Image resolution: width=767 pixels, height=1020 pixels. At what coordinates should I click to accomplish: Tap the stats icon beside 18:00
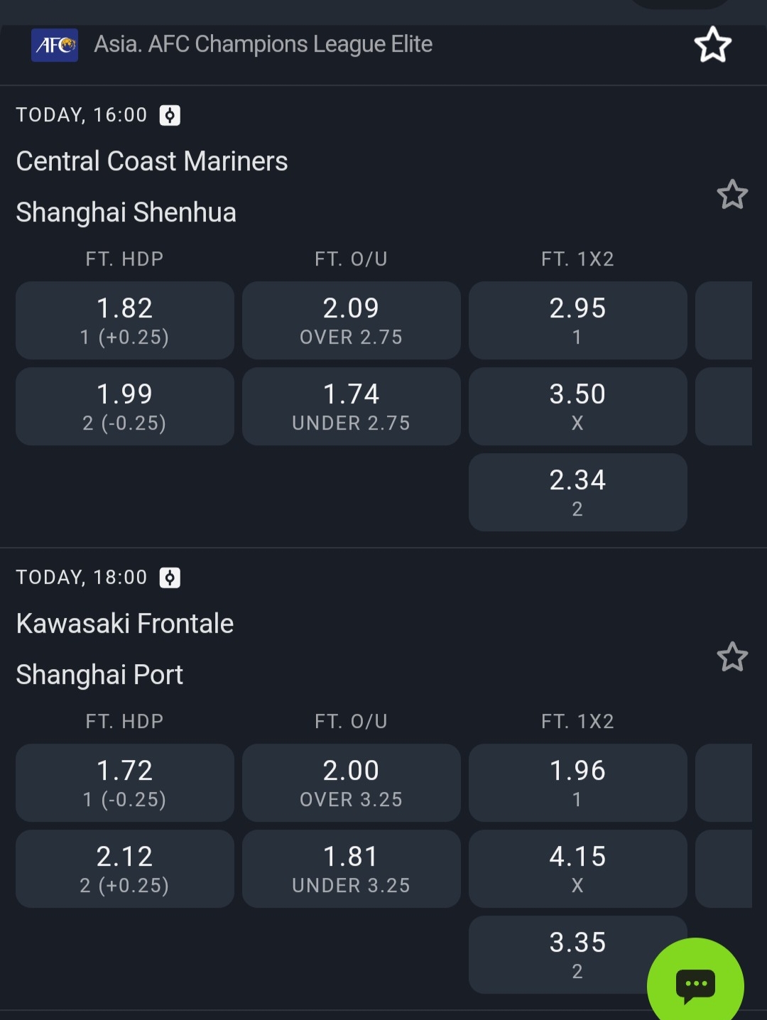coord(170,577)
